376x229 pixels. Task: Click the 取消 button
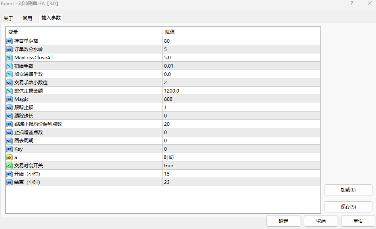pyautogui.click(x=321, y=221)
